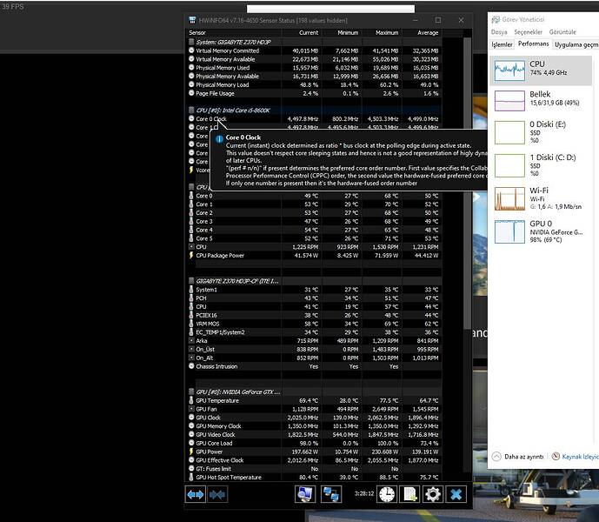This screenshot has width=599, height=522.
Task: Collapse the CPU [#0]: Intel Core i5-8600K group
Action: click(233, 110)
